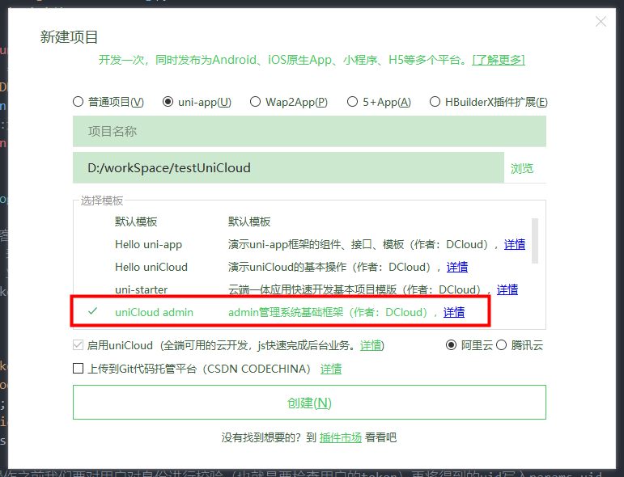Click the green checkmark beside uniCloud admin

[x=92, y=311]
